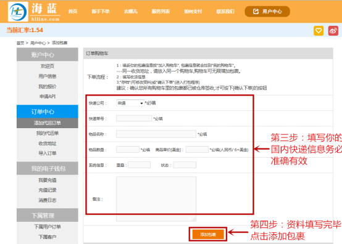Open 我的报价 in sidebar
Screen dimensions: 342x244
click(48, 86)
